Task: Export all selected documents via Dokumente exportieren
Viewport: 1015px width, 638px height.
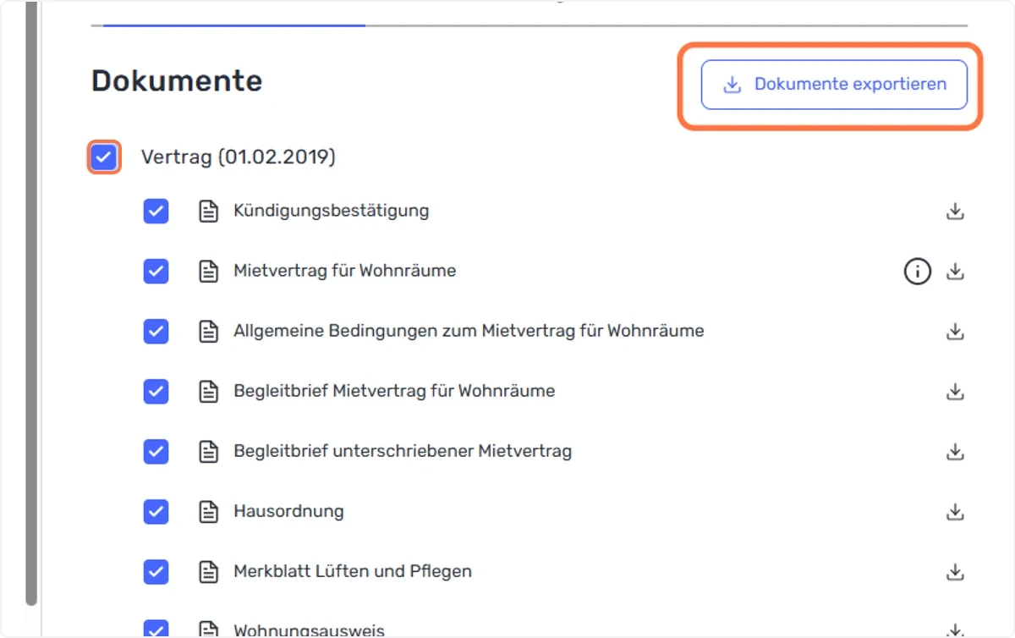Action: pos(833,85)
